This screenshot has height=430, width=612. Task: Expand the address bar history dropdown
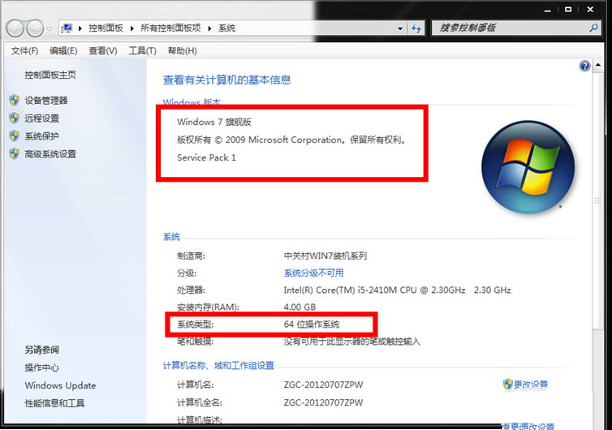[399, 28]
